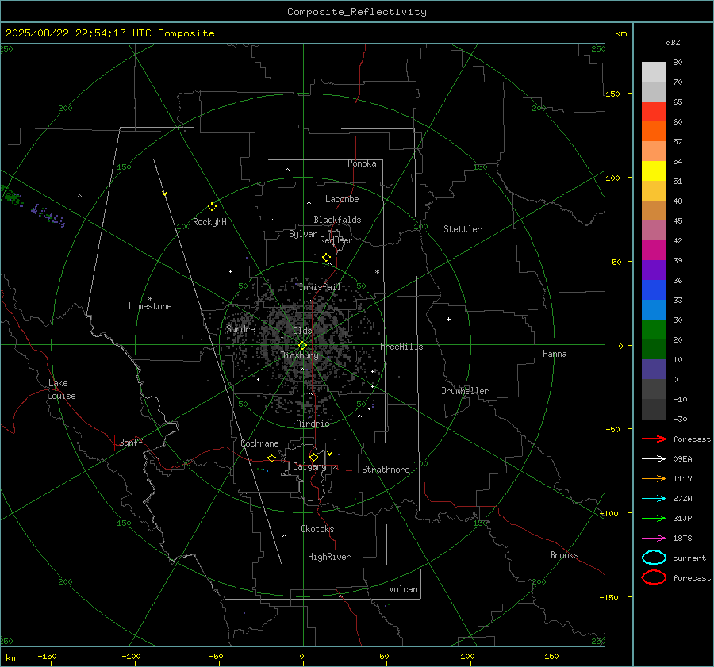This screenshot has height=667, width=714.
Task: Click the 150 tick on bottom axis
Action: [x=551, y=657]
